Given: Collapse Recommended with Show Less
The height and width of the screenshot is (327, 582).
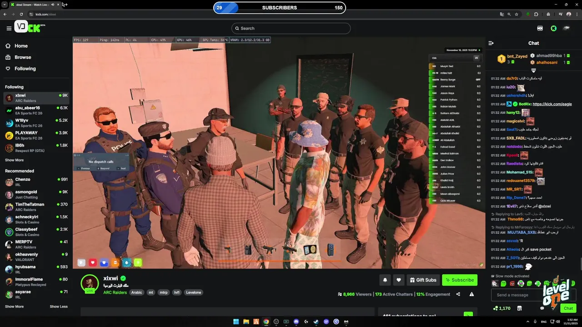Looking at the screenshot, I should [59, 307].
